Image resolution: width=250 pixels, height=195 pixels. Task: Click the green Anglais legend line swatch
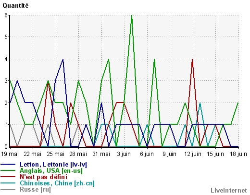point(8,170)
